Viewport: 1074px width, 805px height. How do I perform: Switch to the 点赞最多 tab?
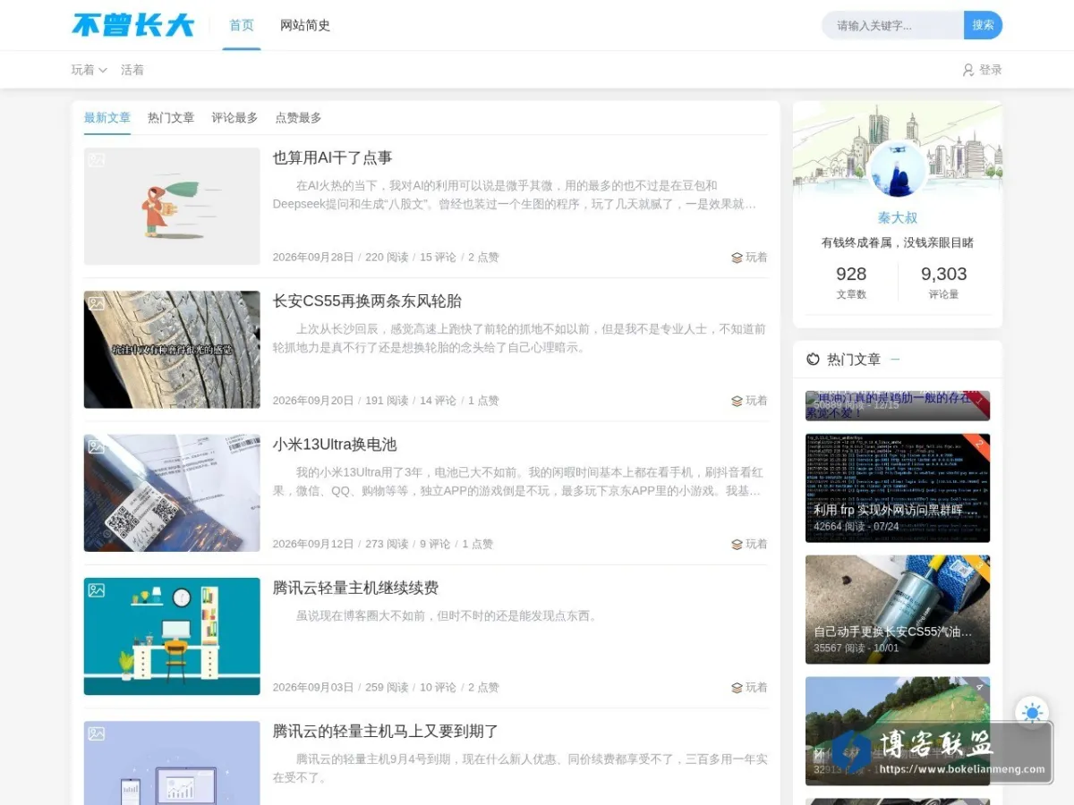click(x=298, y=118)
